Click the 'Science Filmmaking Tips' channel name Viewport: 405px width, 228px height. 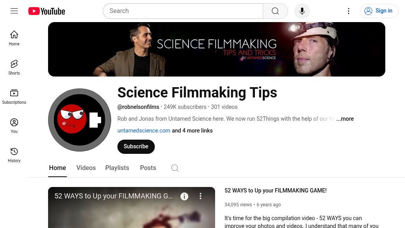point(197,93)
